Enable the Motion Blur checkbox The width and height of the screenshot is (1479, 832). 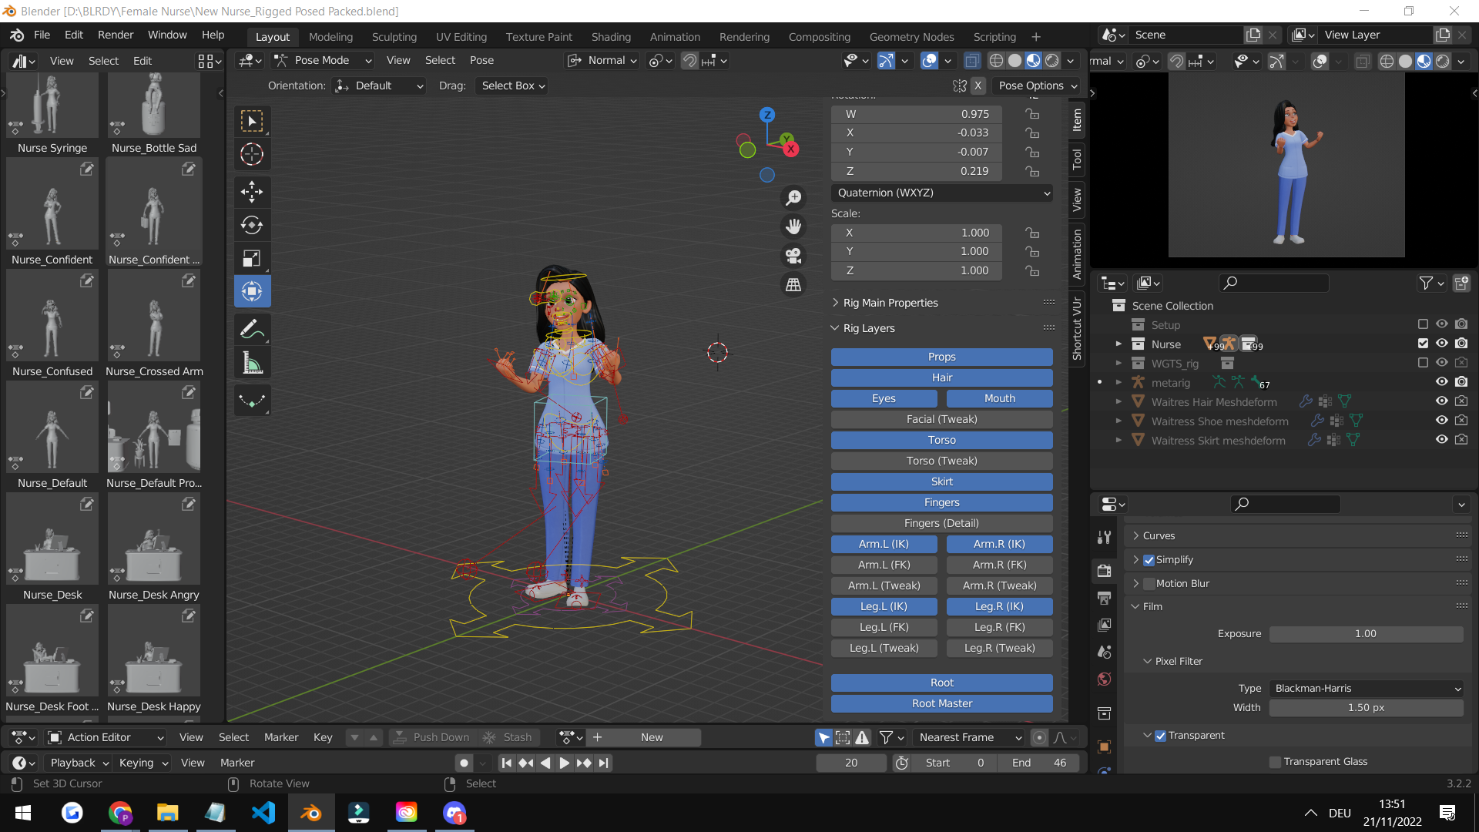click(1149, 584)
